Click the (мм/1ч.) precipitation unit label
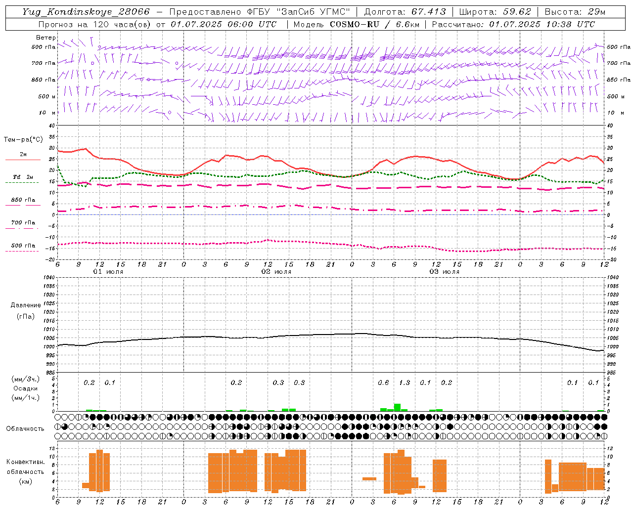633x506 pixels. coord(26,398)
